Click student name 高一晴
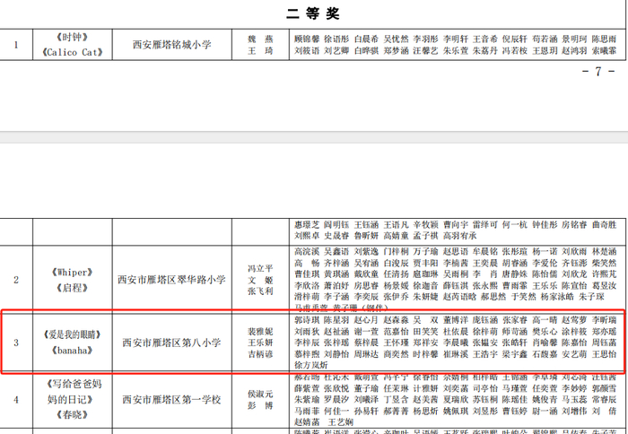 click(x=545, y=320)
